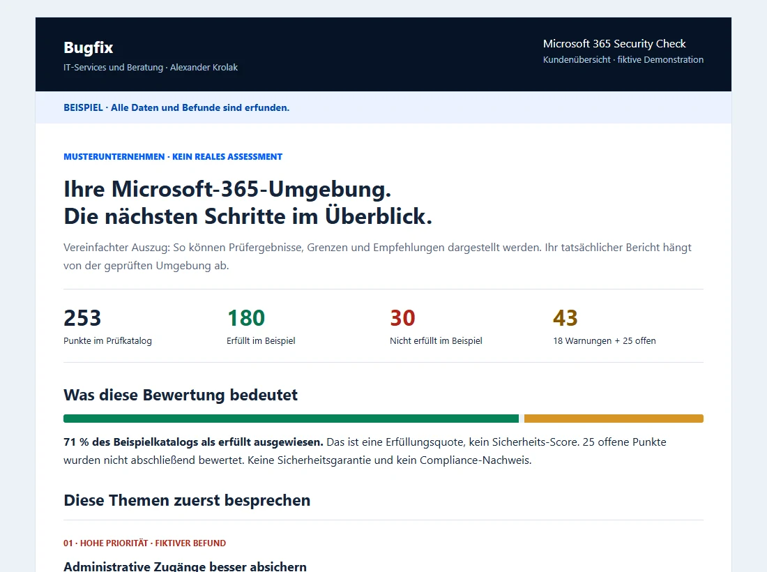Click the Bugfix brand title
Screen dimensions: 767x572
point(88,47)
